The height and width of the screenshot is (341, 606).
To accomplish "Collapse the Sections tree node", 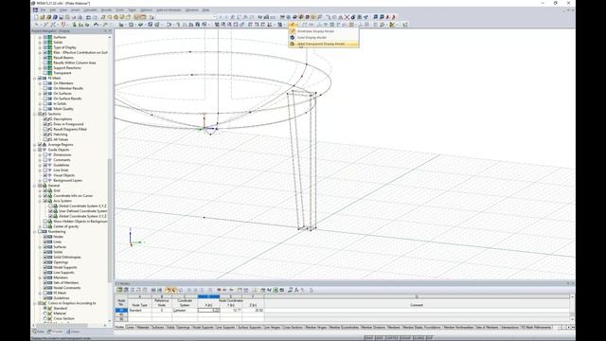I will (x=35, y=114).
